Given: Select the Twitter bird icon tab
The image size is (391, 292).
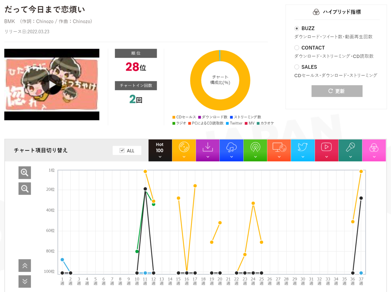Looking at the screenshot, I should point(303,150).
